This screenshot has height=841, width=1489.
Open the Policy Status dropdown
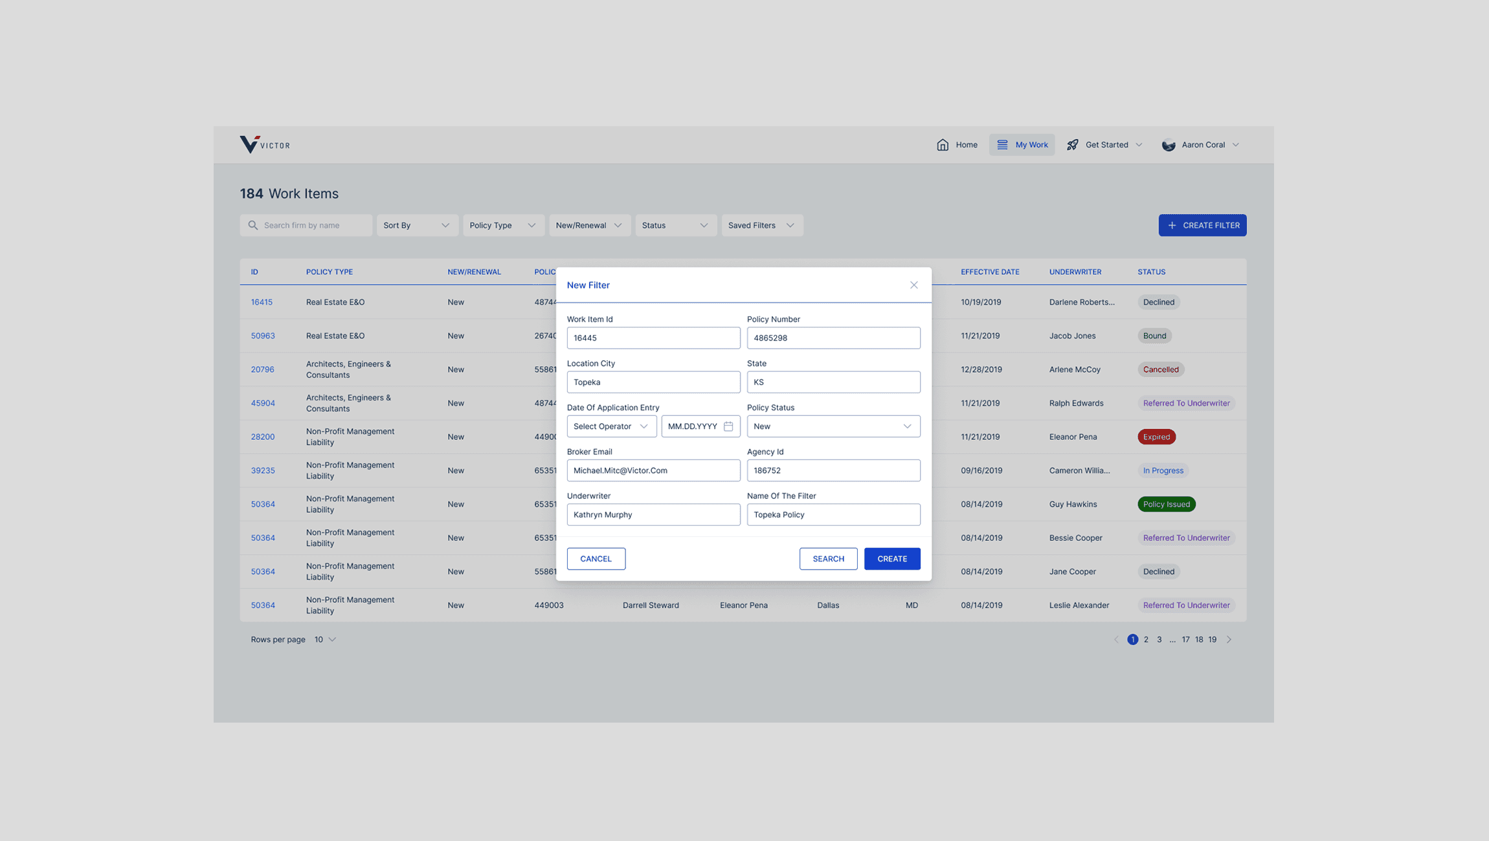click(833, 426)
